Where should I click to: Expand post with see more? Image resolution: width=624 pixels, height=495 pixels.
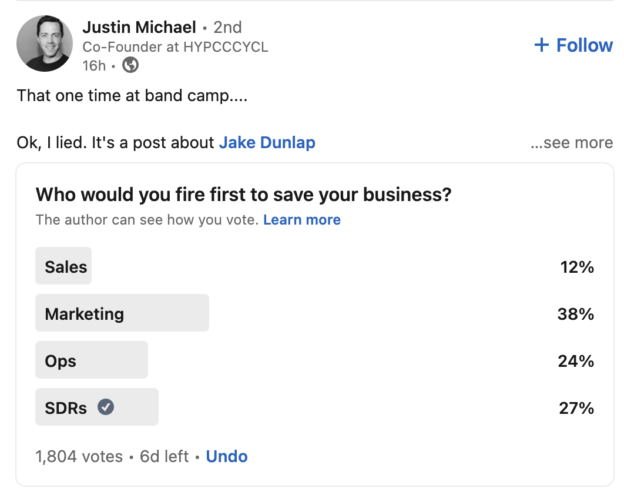(x=572, y=143)
